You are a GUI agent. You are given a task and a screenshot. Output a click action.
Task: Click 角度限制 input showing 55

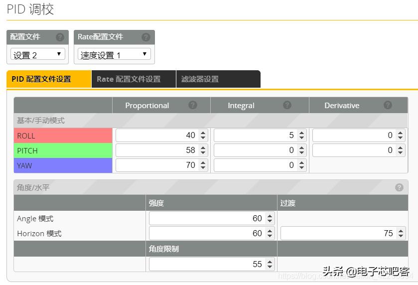click(212, 264)
